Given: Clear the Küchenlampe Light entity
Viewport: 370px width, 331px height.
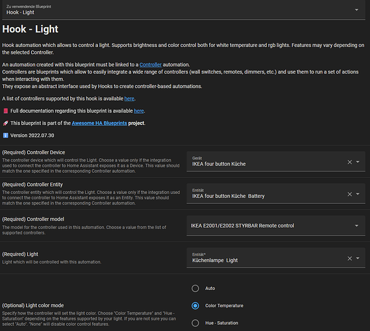Looking at the screenshot, I should click(349, 258).
